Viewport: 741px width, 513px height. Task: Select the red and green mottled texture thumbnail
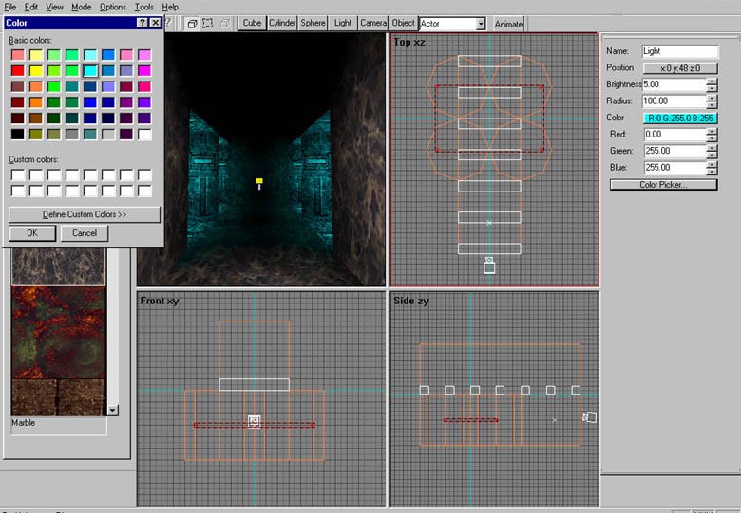coord(59,333)
